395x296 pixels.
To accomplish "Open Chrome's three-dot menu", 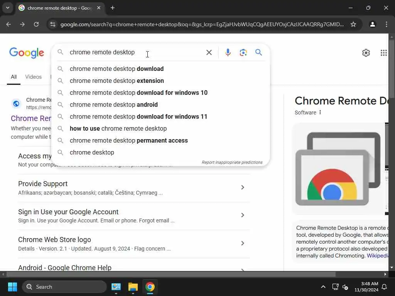I will pyautogui.click(x=387, y=24).
